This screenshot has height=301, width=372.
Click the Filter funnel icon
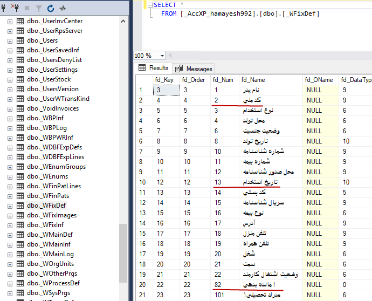click(x=38, y=8)
